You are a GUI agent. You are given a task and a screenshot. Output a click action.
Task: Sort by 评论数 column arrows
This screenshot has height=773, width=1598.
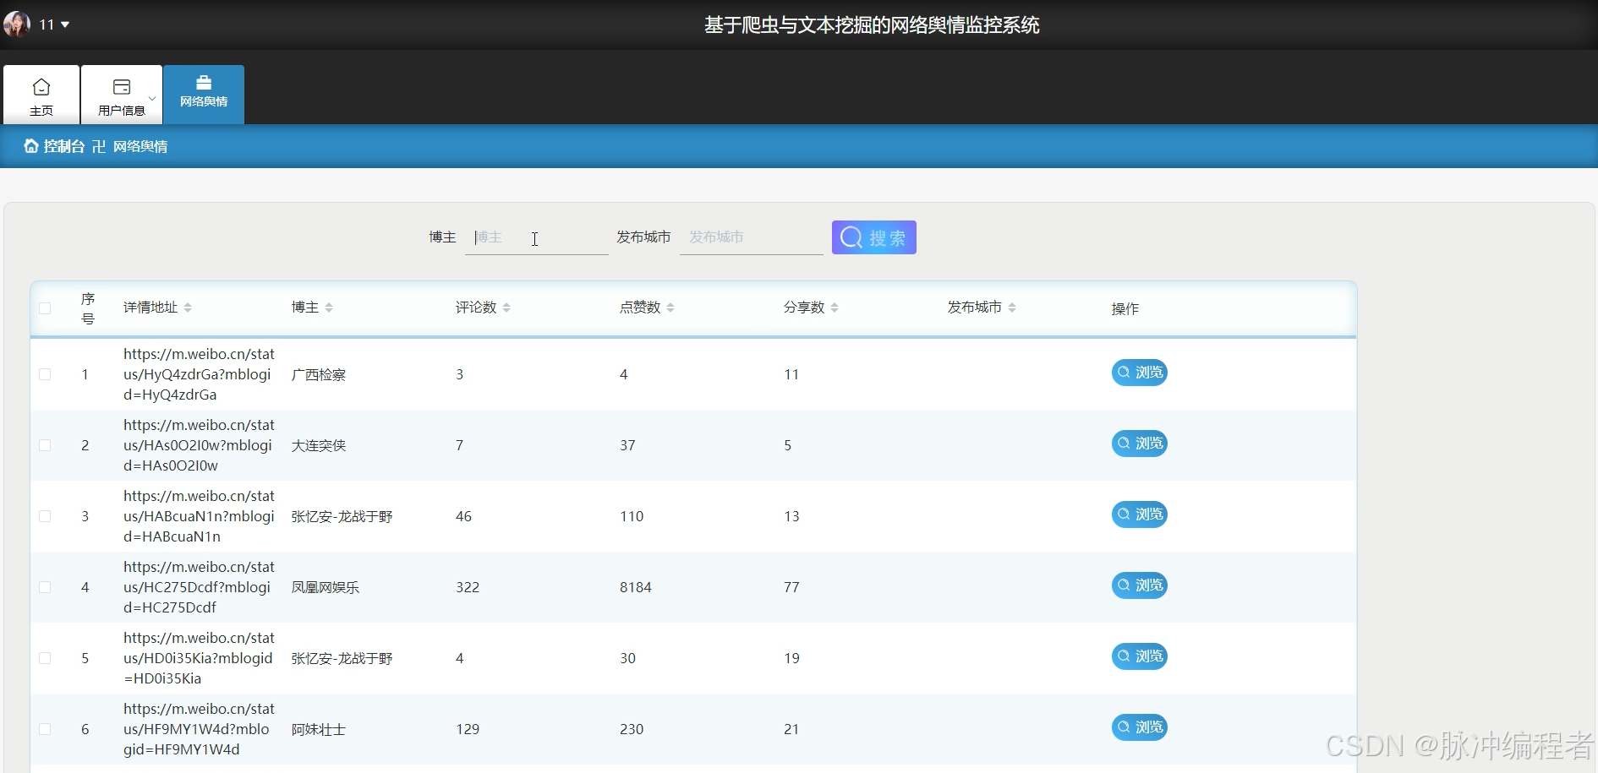pos(506,308)
